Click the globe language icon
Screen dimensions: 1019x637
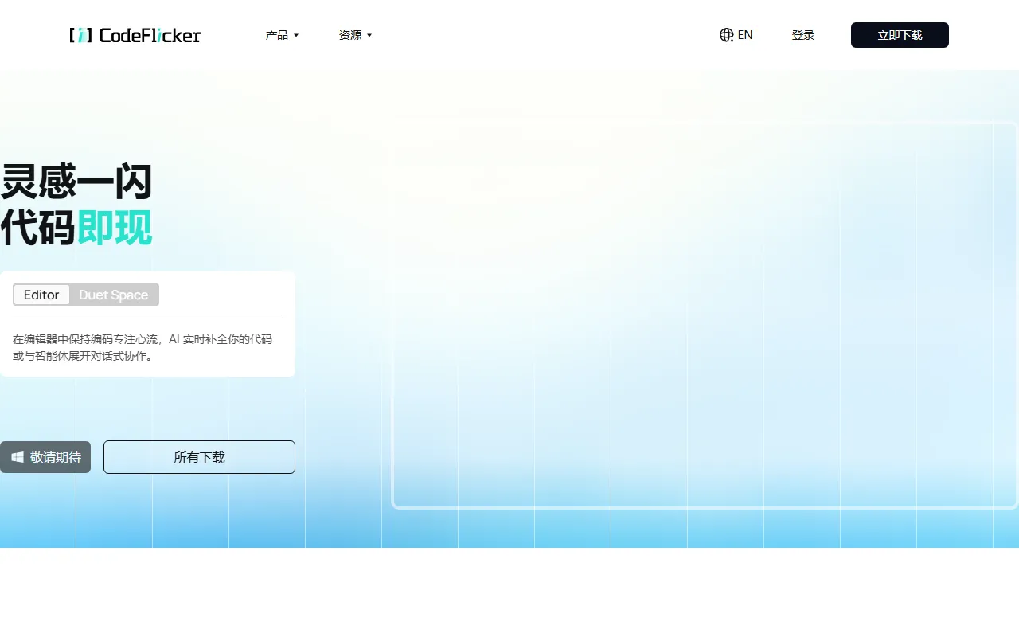point(725,34)
